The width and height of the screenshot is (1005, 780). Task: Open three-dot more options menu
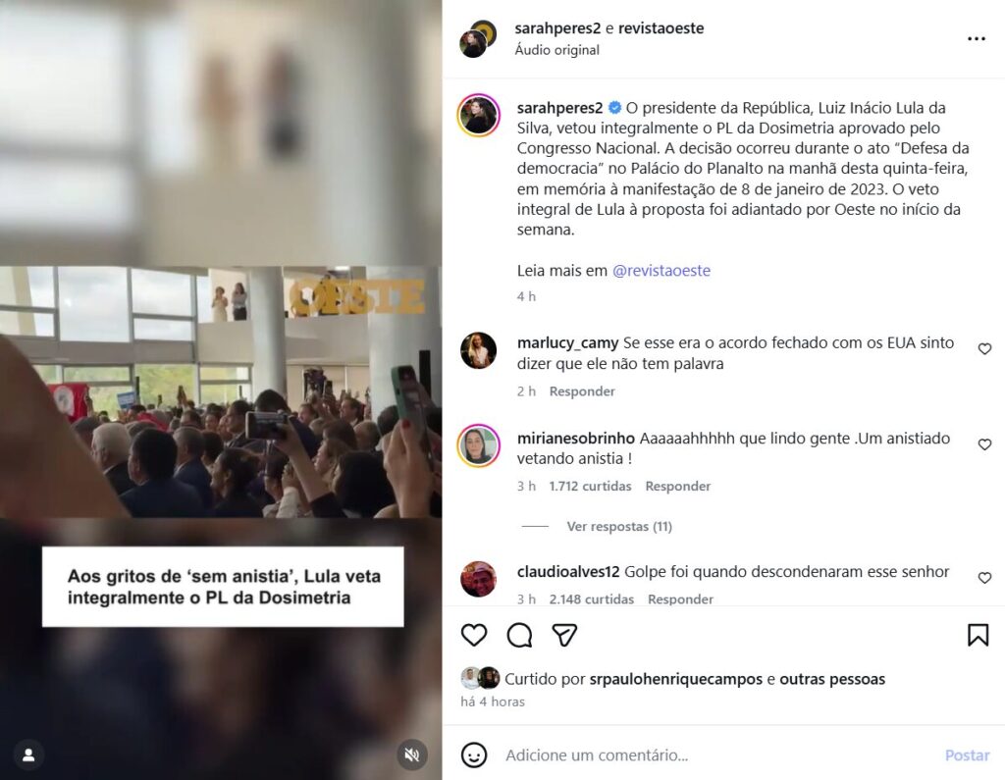coord(977,39)
